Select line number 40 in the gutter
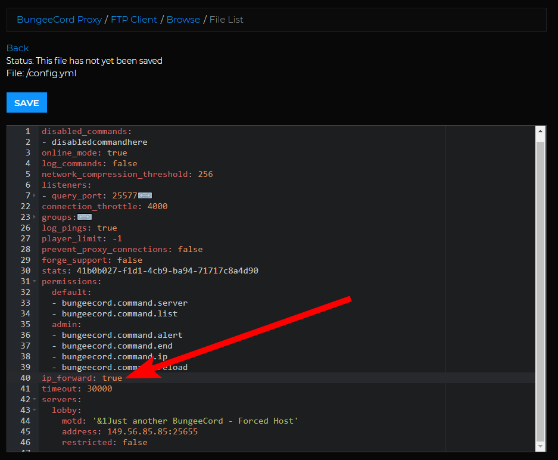Screen dimensions: 558x460 pyautogui.click(x=25, y=378)
